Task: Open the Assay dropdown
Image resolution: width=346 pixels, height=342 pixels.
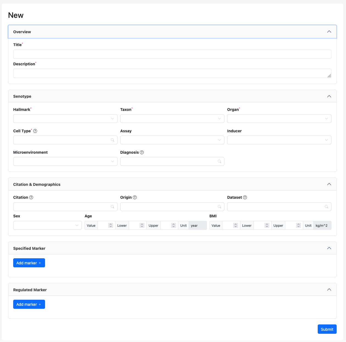Action: (172, 140)
